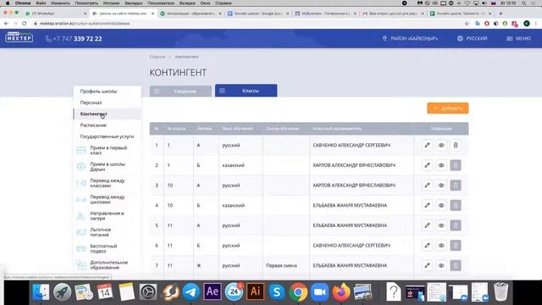Delete class 11 А row

[x=456, y=225]
